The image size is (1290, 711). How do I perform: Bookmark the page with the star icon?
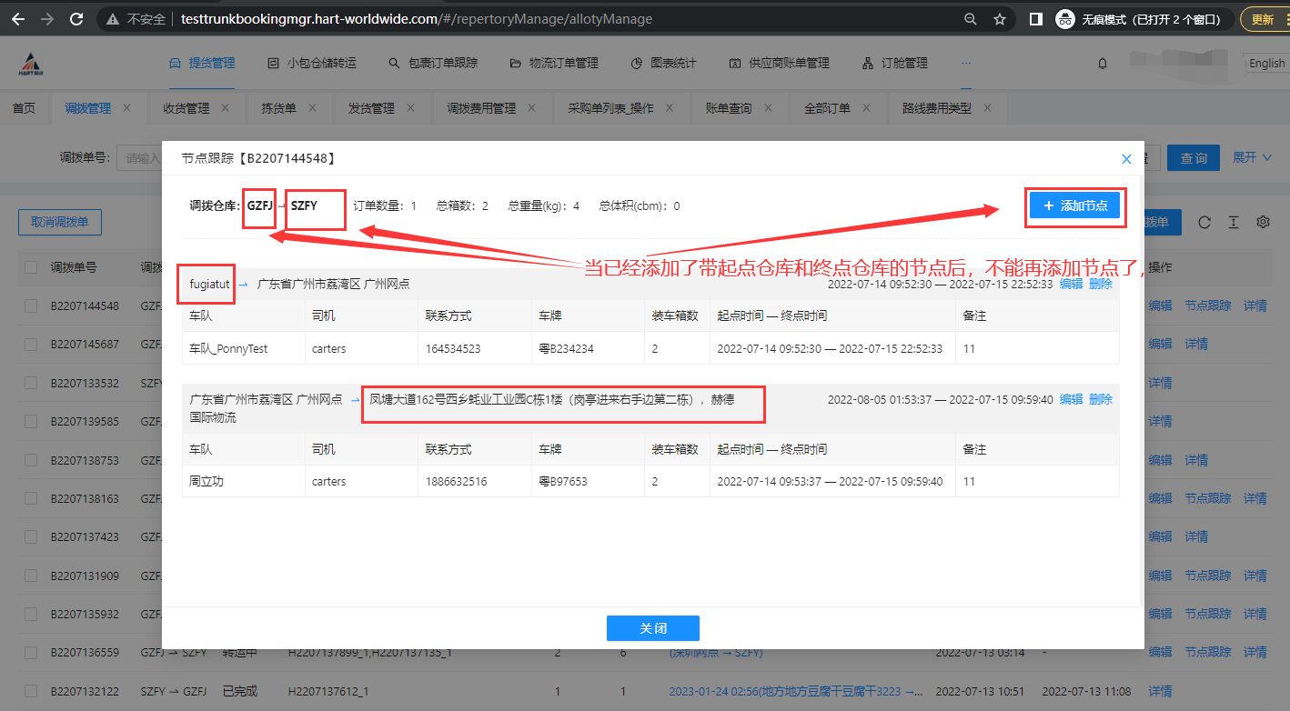pos(1000,18)
